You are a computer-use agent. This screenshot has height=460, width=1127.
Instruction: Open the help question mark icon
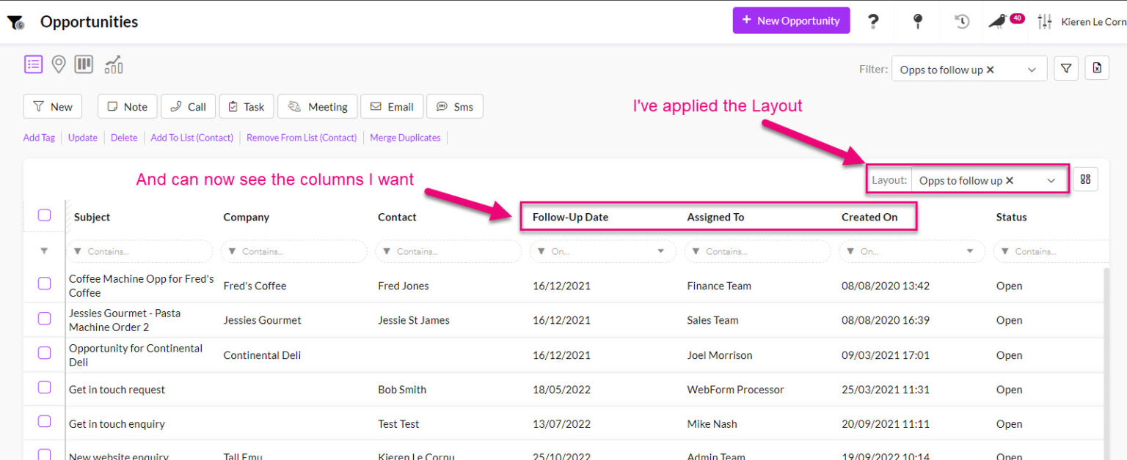(x=873, y=21)
